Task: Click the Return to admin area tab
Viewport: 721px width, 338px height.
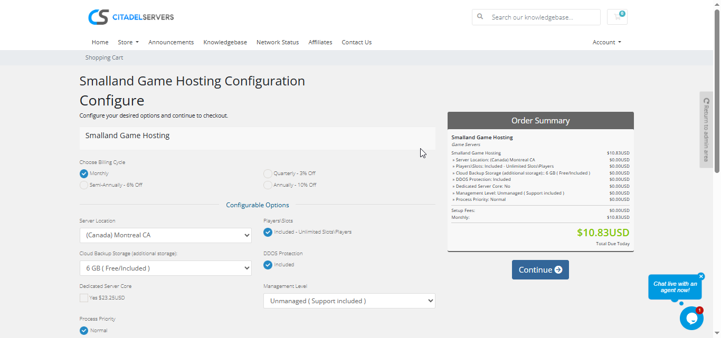Action: [706, 130]
